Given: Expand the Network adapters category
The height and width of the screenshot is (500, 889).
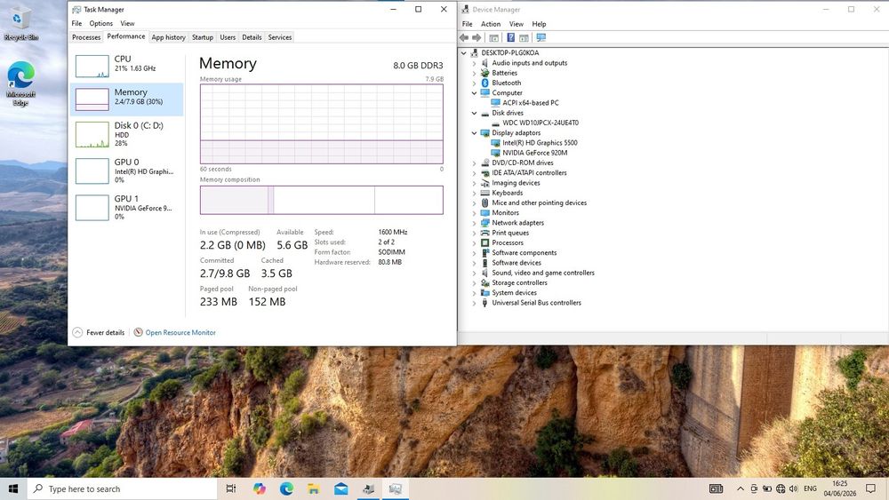Looking at the screenshot, I should (475, 223).
